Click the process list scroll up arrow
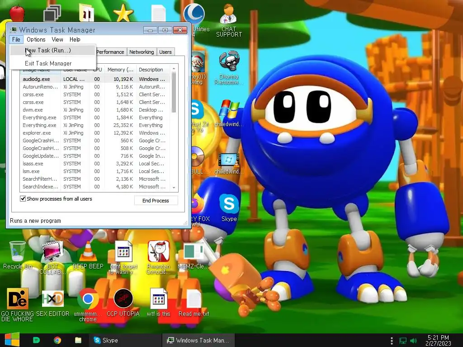 point(174,69)
